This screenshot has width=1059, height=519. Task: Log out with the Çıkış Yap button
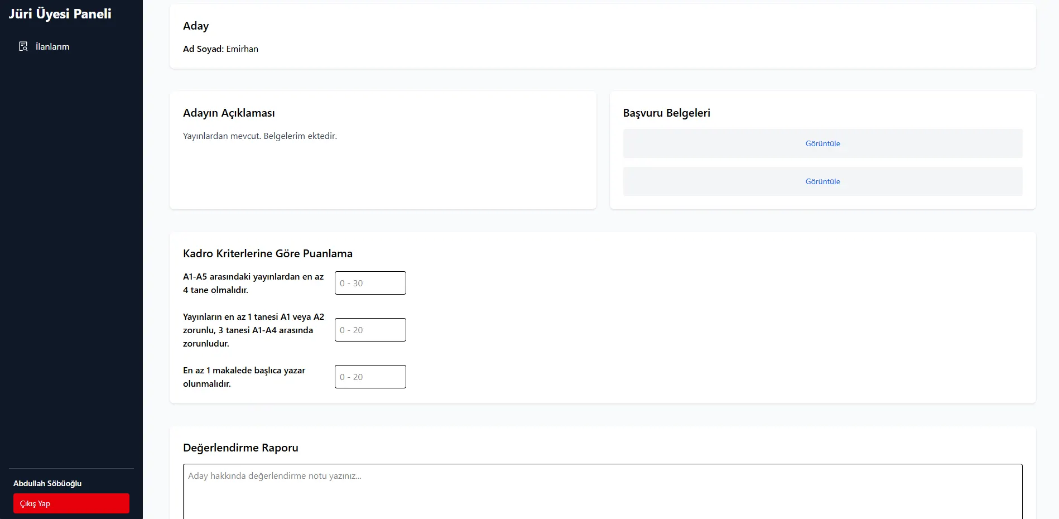(71, 503)
